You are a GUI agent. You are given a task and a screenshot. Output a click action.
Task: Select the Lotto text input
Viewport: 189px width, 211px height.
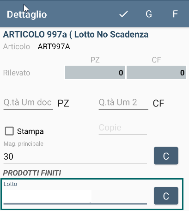(75, 196)
